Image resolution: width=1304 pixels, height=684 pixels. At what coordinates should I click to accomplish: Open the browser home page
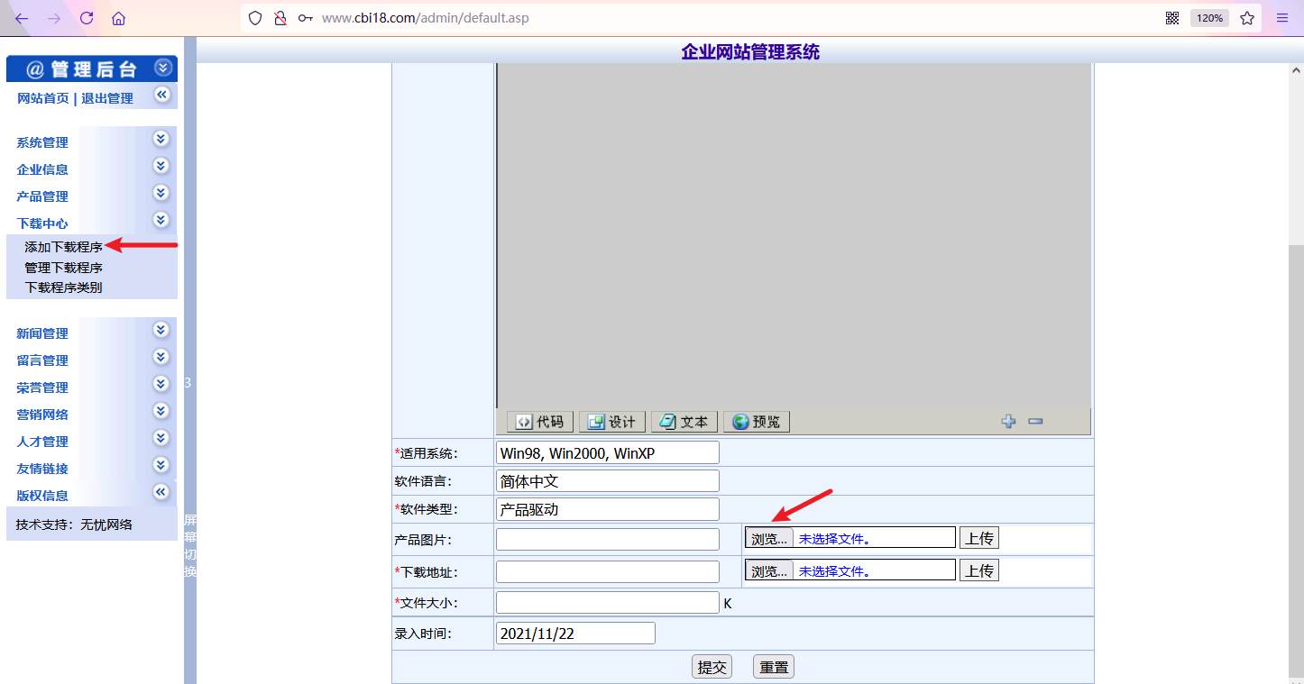coord(118,18)
